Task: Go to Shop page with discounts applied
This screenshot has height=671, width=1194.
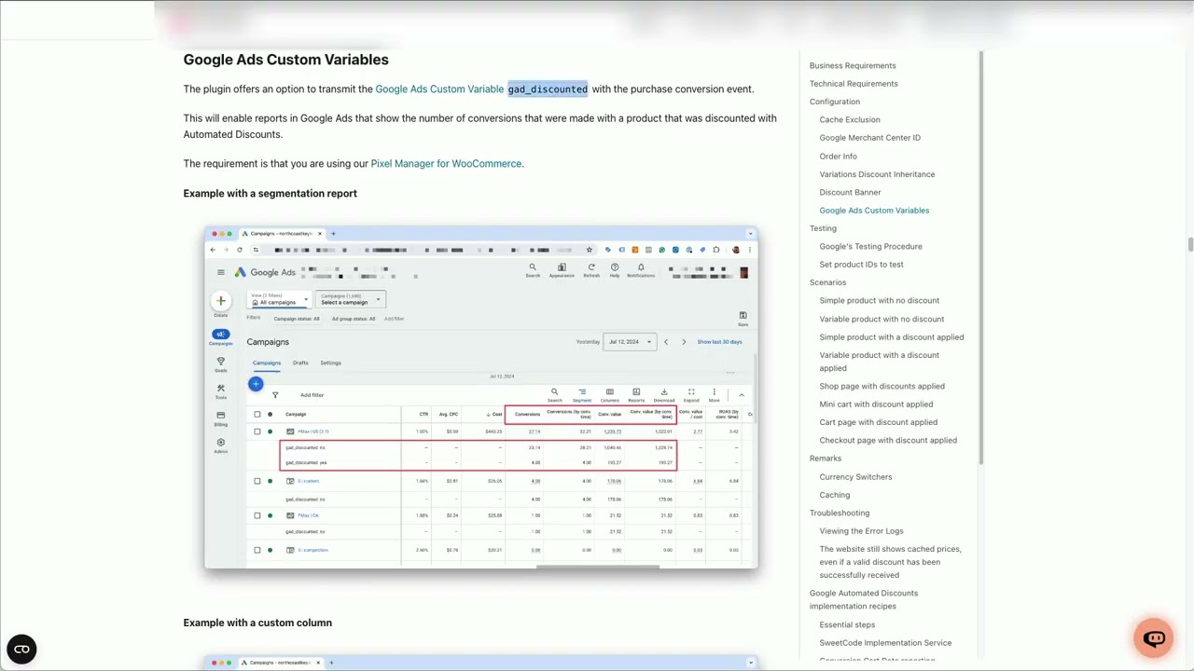Action: coord(882,387)
